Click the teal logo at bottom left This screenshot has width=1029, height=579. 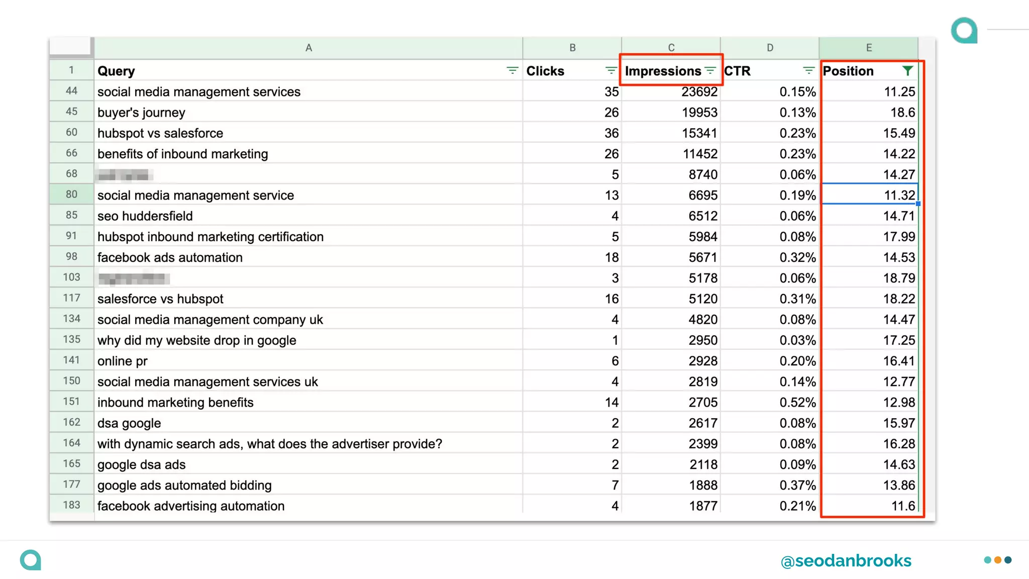point(31,560)
